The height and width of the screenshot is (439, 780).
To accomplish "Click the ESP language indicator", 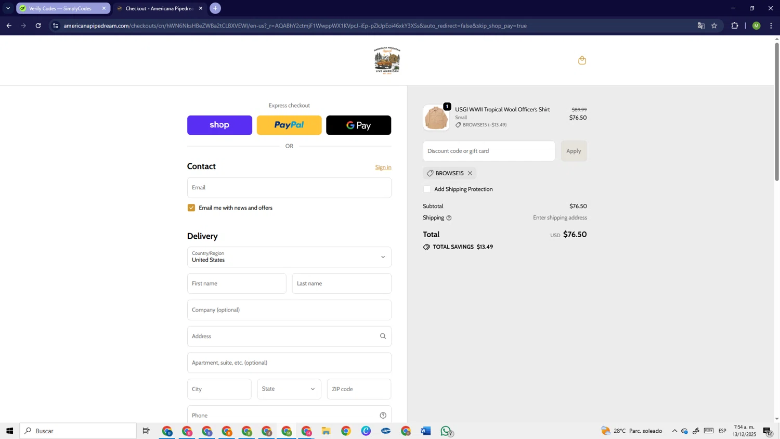I will pos(722,431).
